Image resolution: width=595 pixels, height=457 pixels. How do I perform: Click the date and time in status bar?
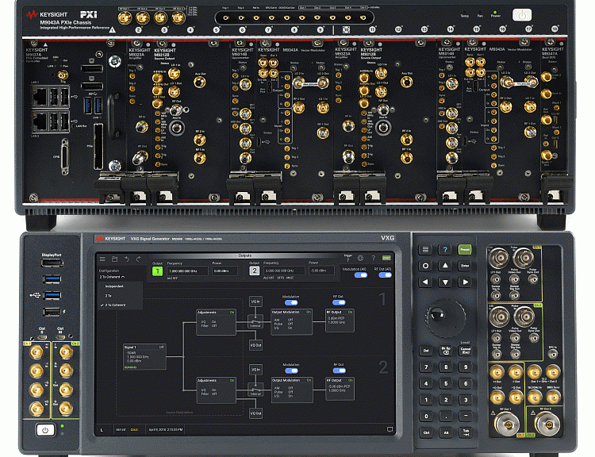[166, 430]
